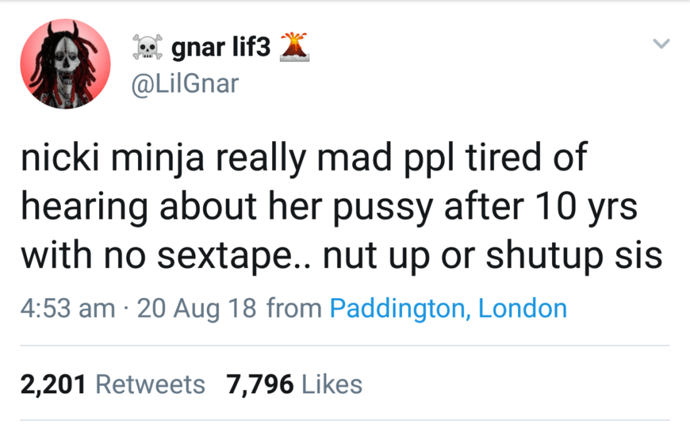Click the word "London" in the location
Image resolution: width=690 pixels, height=424 pixels.
523,308
